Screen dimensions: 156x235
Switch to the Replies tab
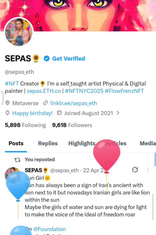point(48,143)
